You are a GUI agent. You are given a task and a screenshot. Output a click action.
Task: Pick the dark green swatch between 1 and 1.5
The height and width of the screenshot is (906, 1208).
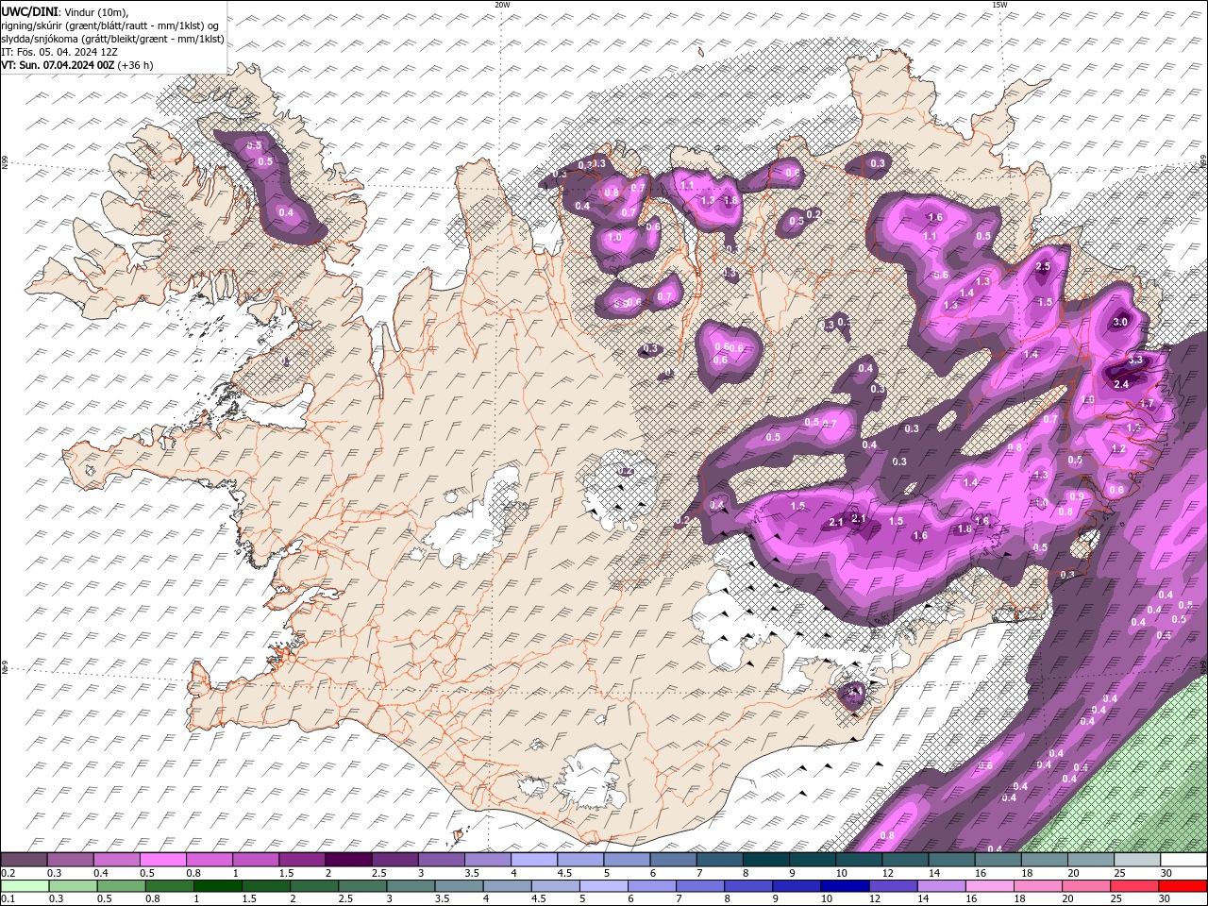click(217, 886)
